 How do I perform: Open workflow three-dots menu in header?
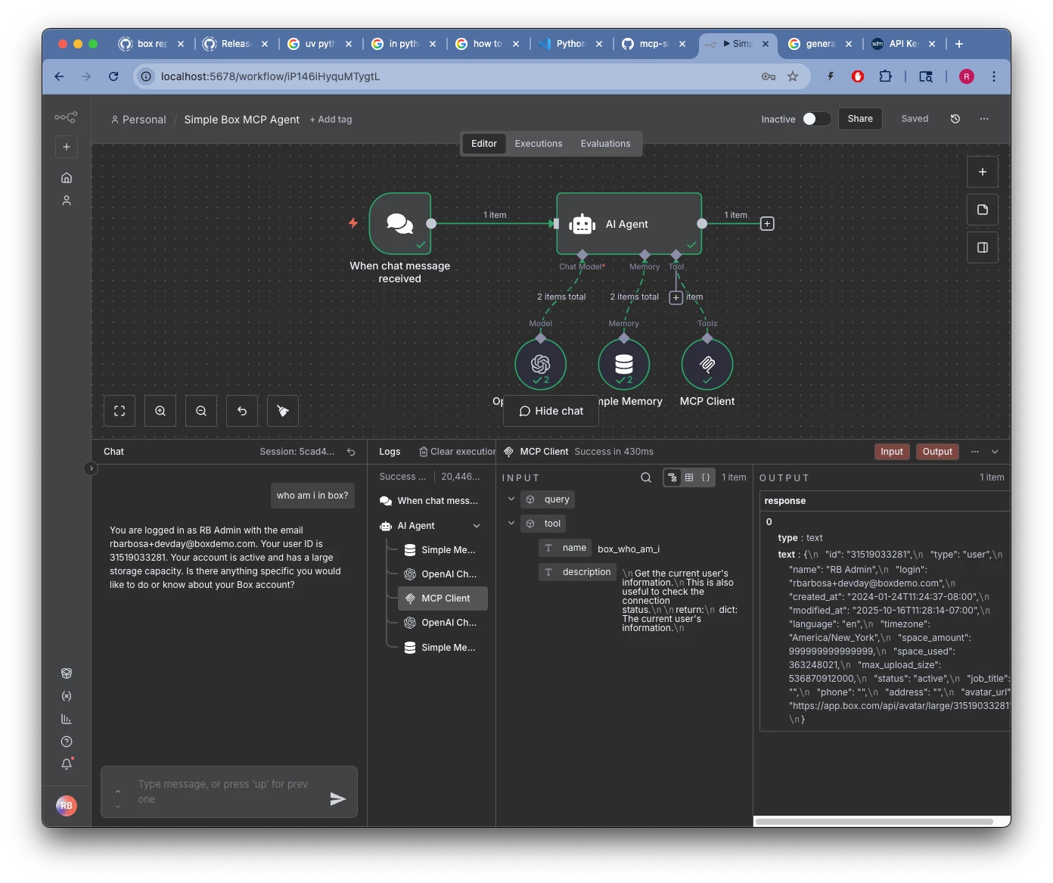984,119
